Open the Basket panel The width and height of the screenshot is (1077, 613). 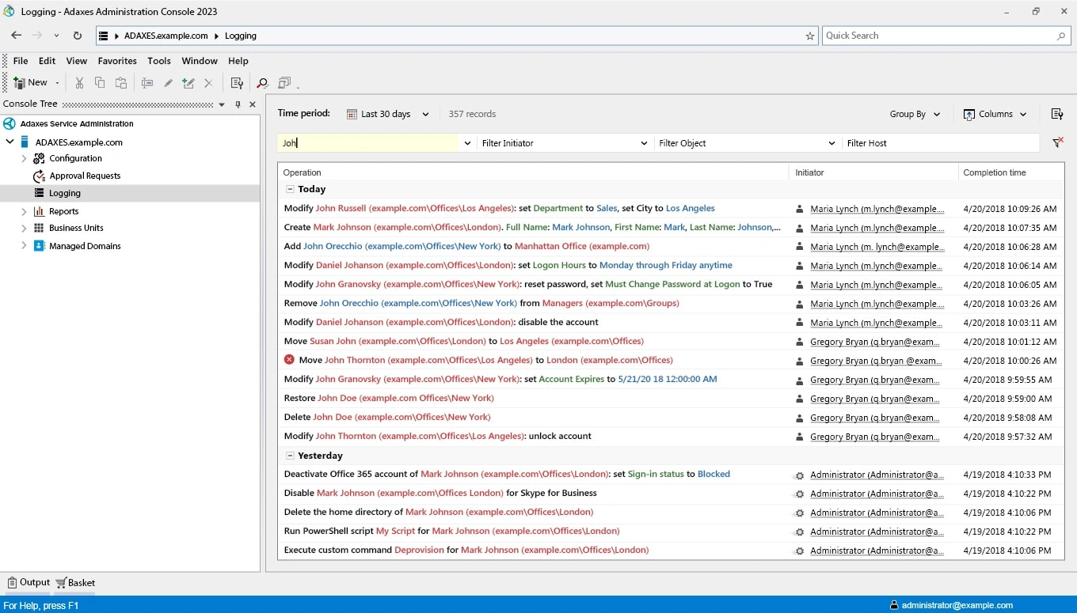[76, 583]
